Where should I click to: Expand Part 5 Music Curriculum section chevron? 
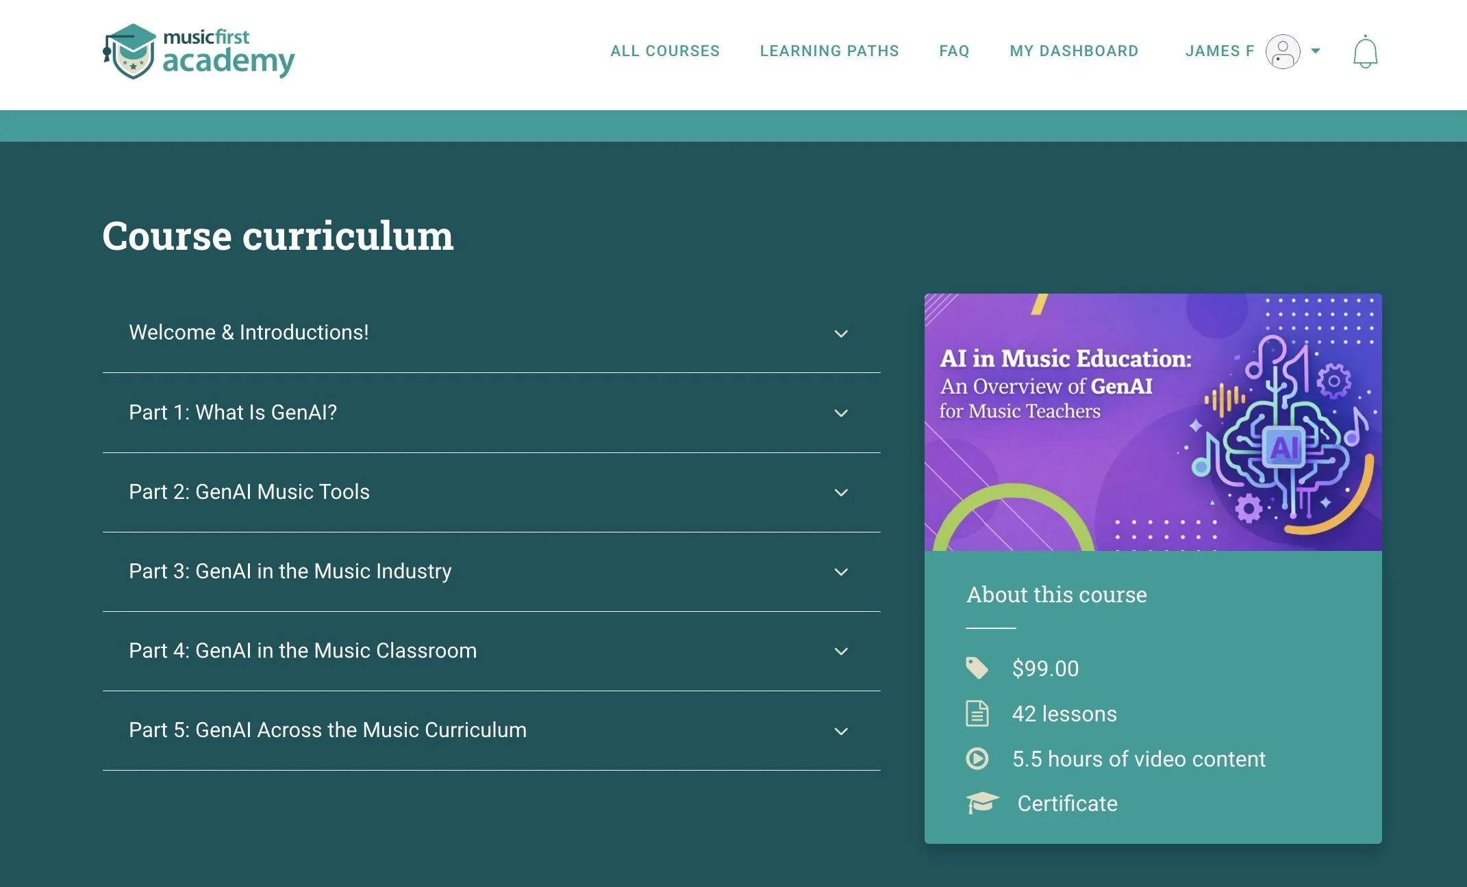click(x=841, y=731)
